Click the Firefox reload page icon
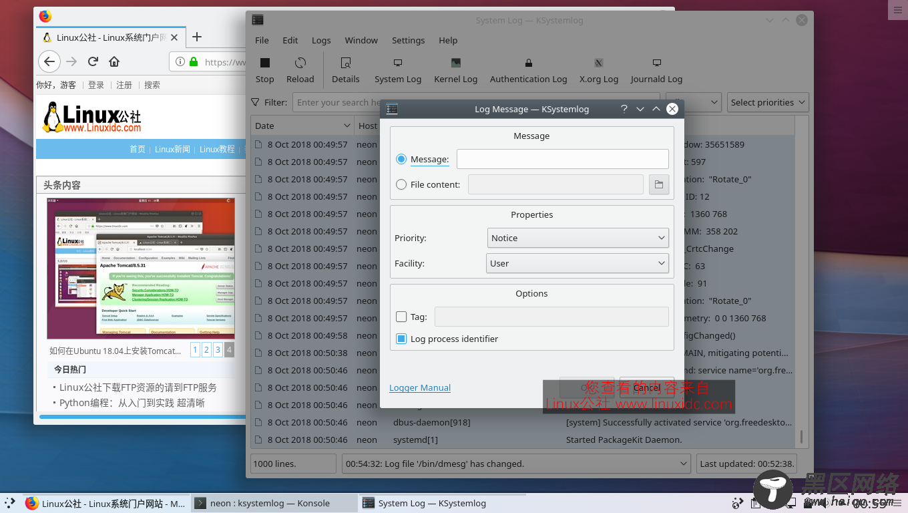The width and height of the screenshot is (908, 513). pyautogui.click(x=93, y=61)
